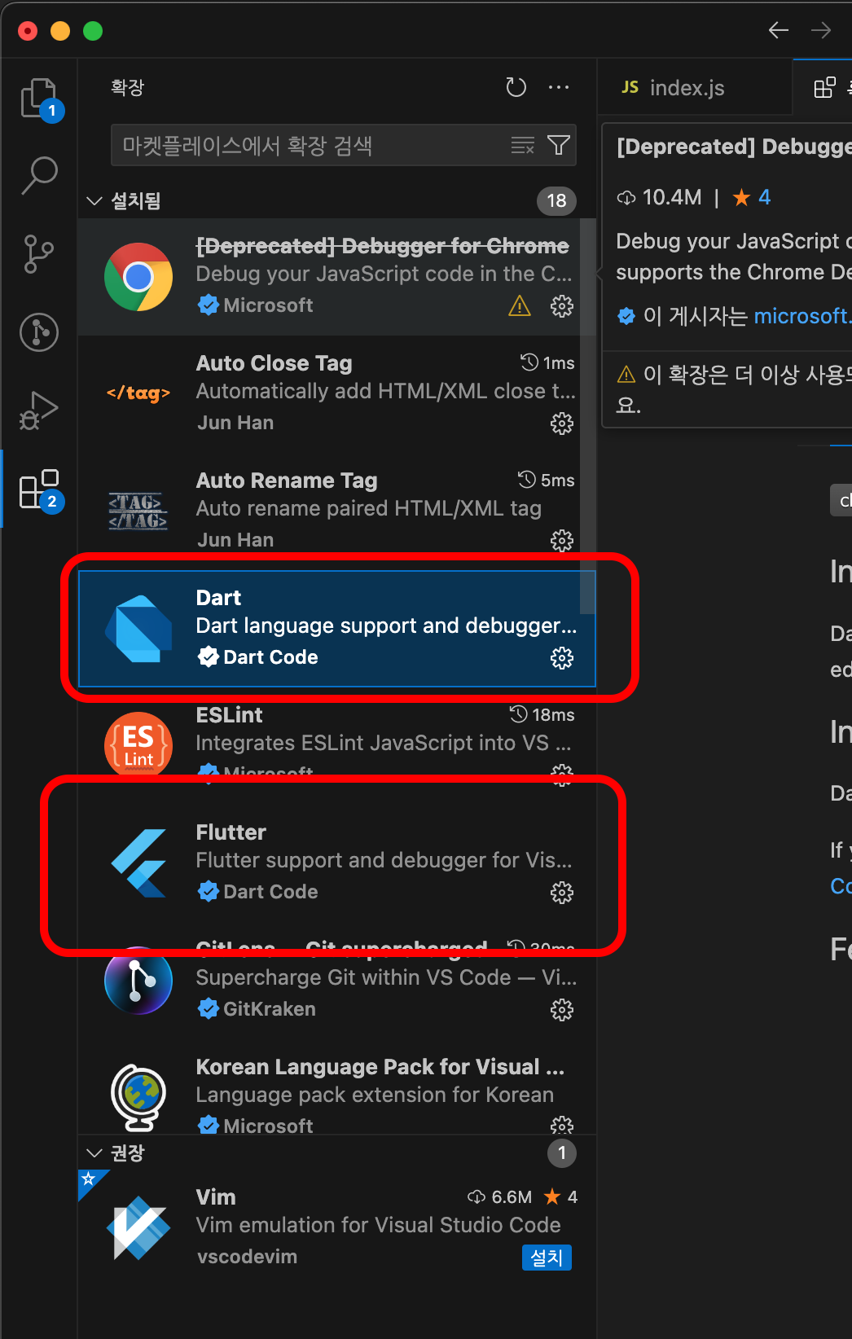Image resolution: width=852 pixels, height=1339 pixels.
Task: Open manage gear for GitLens extension
Action: 562,1010
